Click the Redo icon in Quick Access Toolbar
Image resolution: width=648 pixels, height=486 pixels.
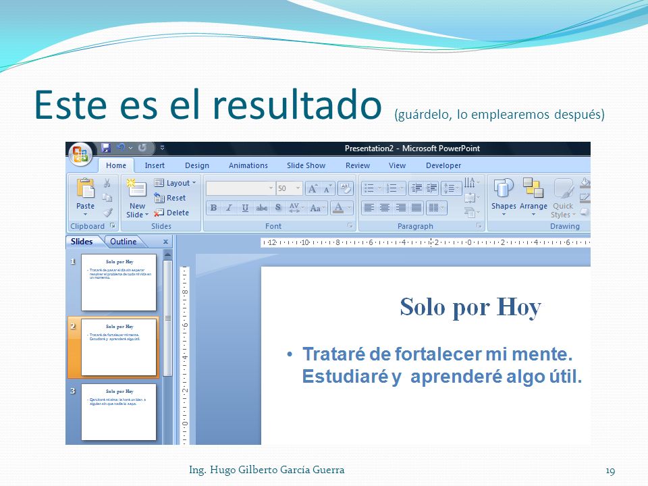click(142, 148)
